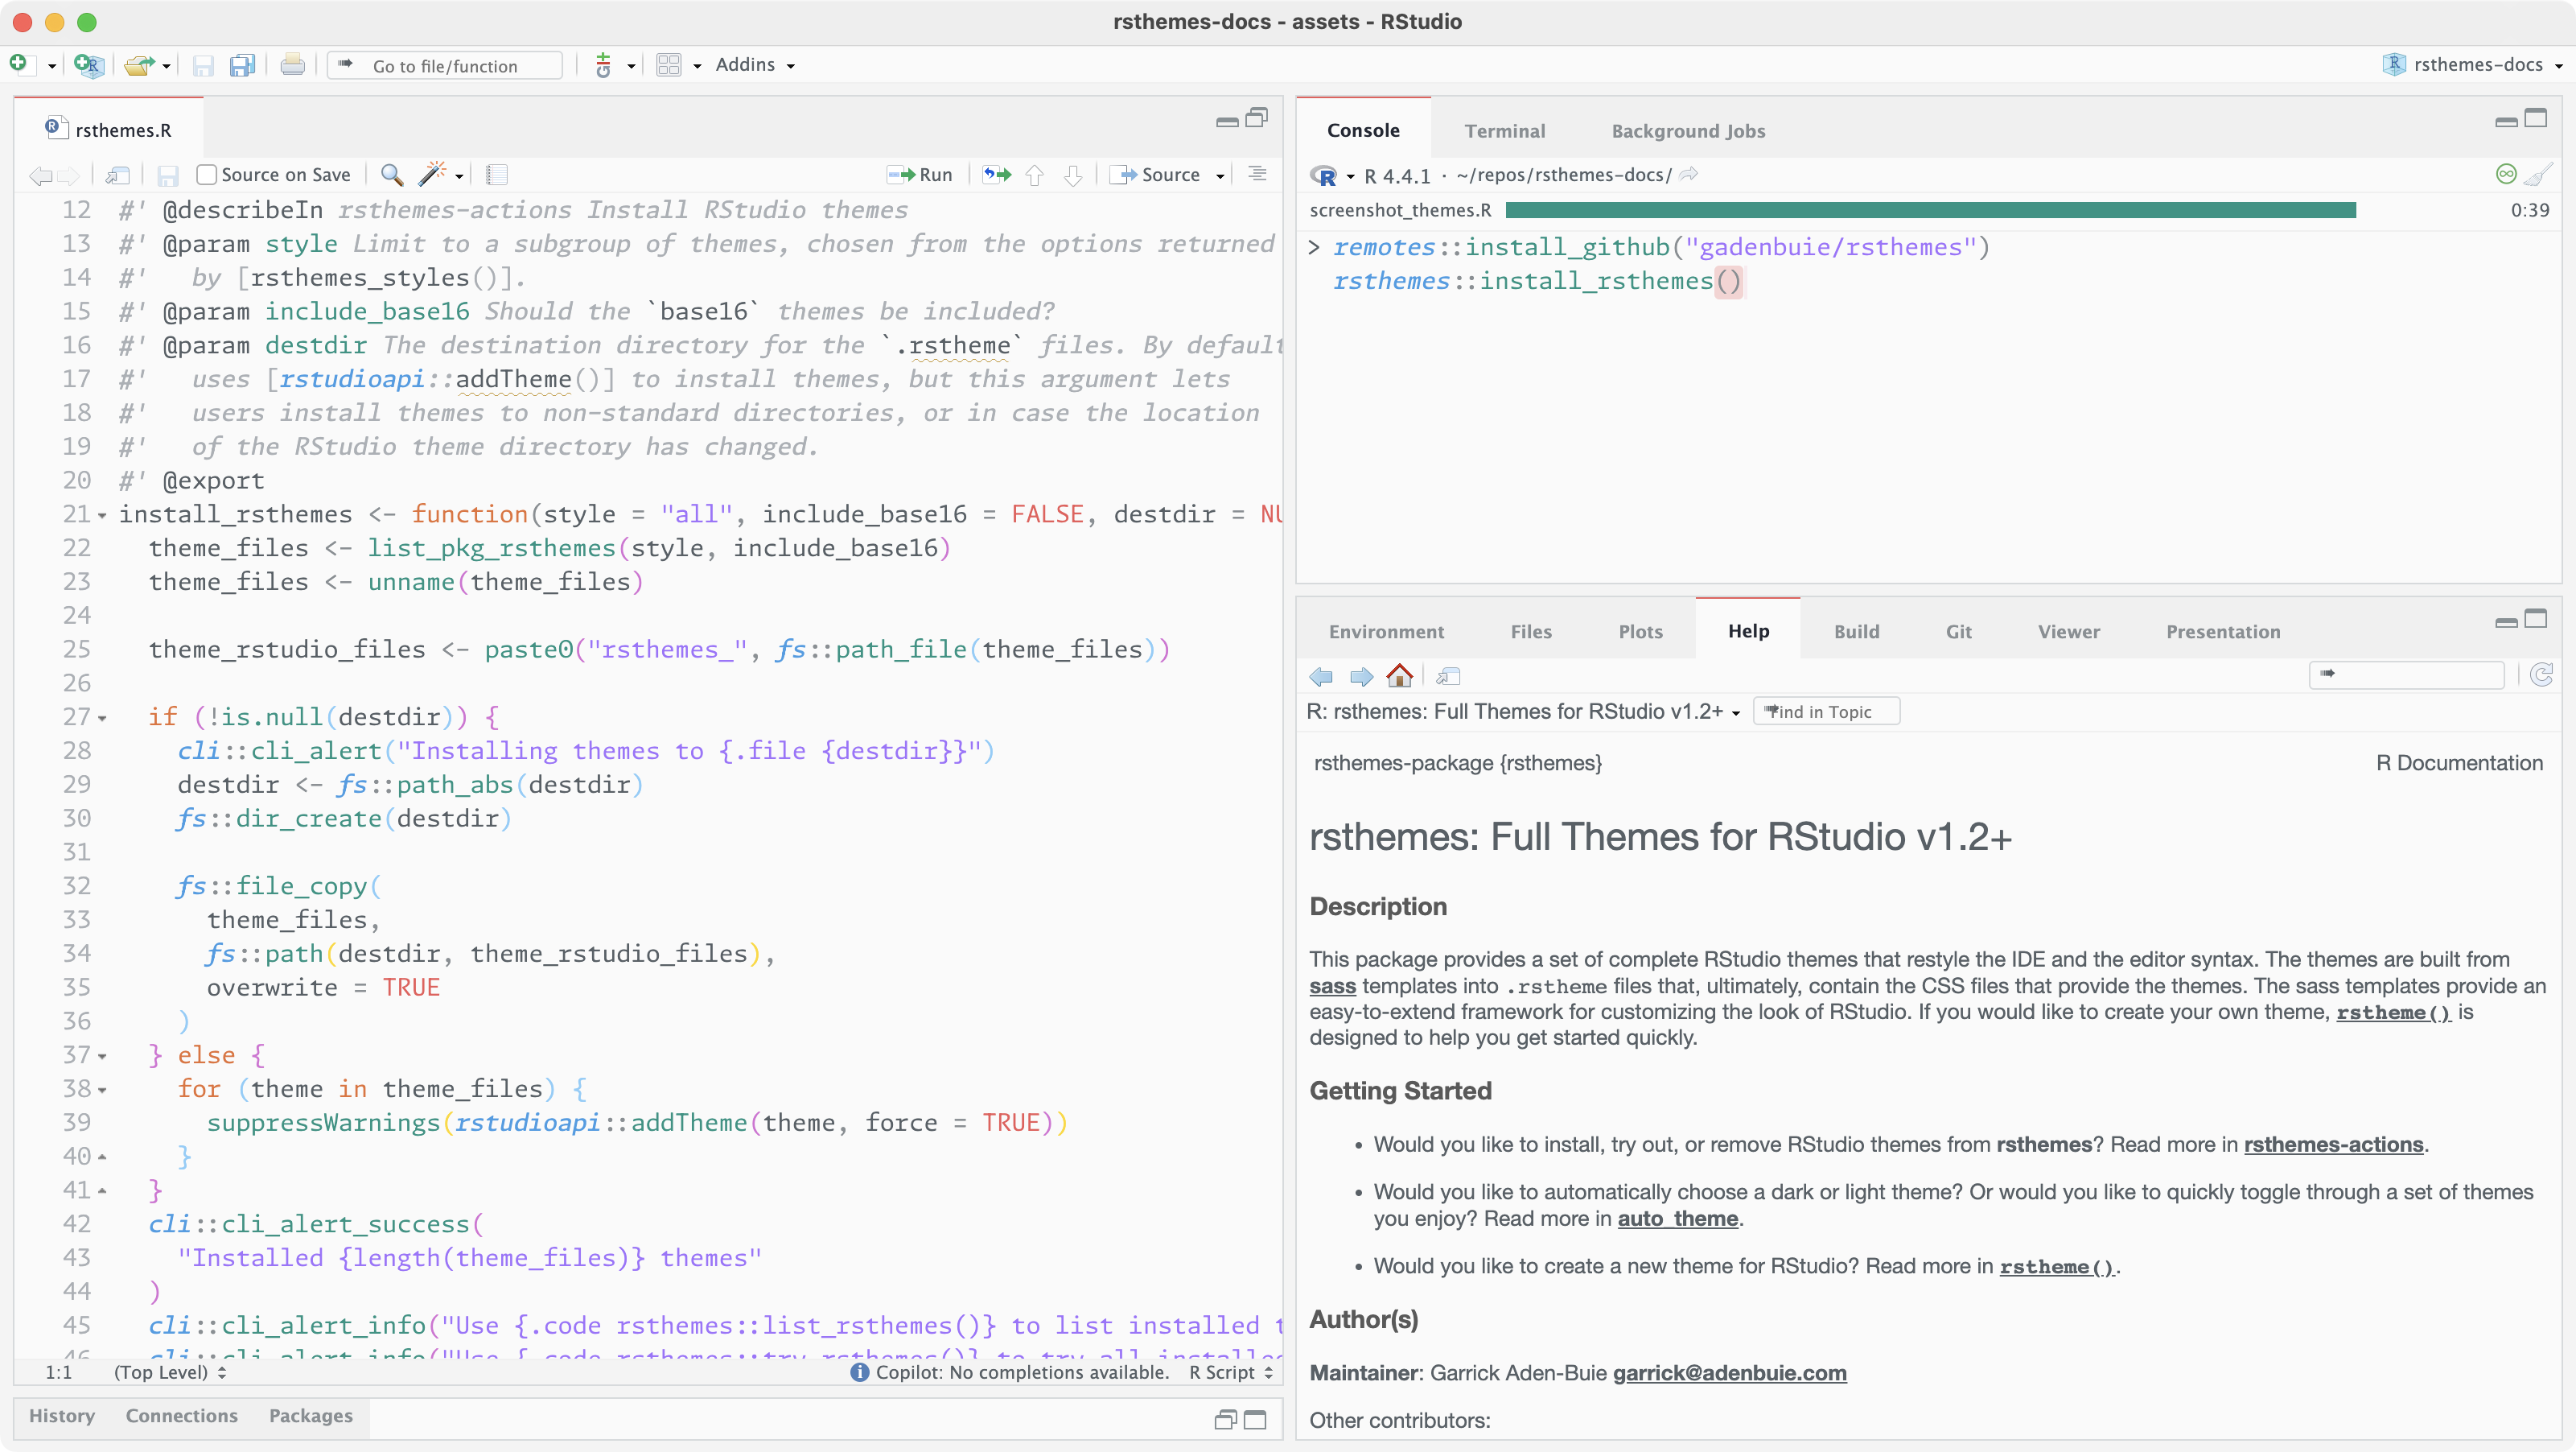Image resolution: width=2576 pixels, height=1452 pixels.
Task: Open the Git tab
Action: point(1958,632)
